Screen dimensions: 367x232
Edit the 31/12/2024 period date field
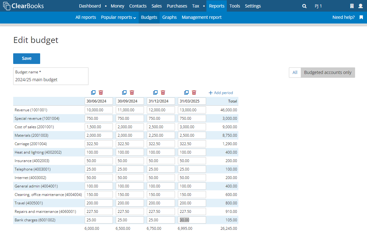pyautogui.click(x=161, y=101)
